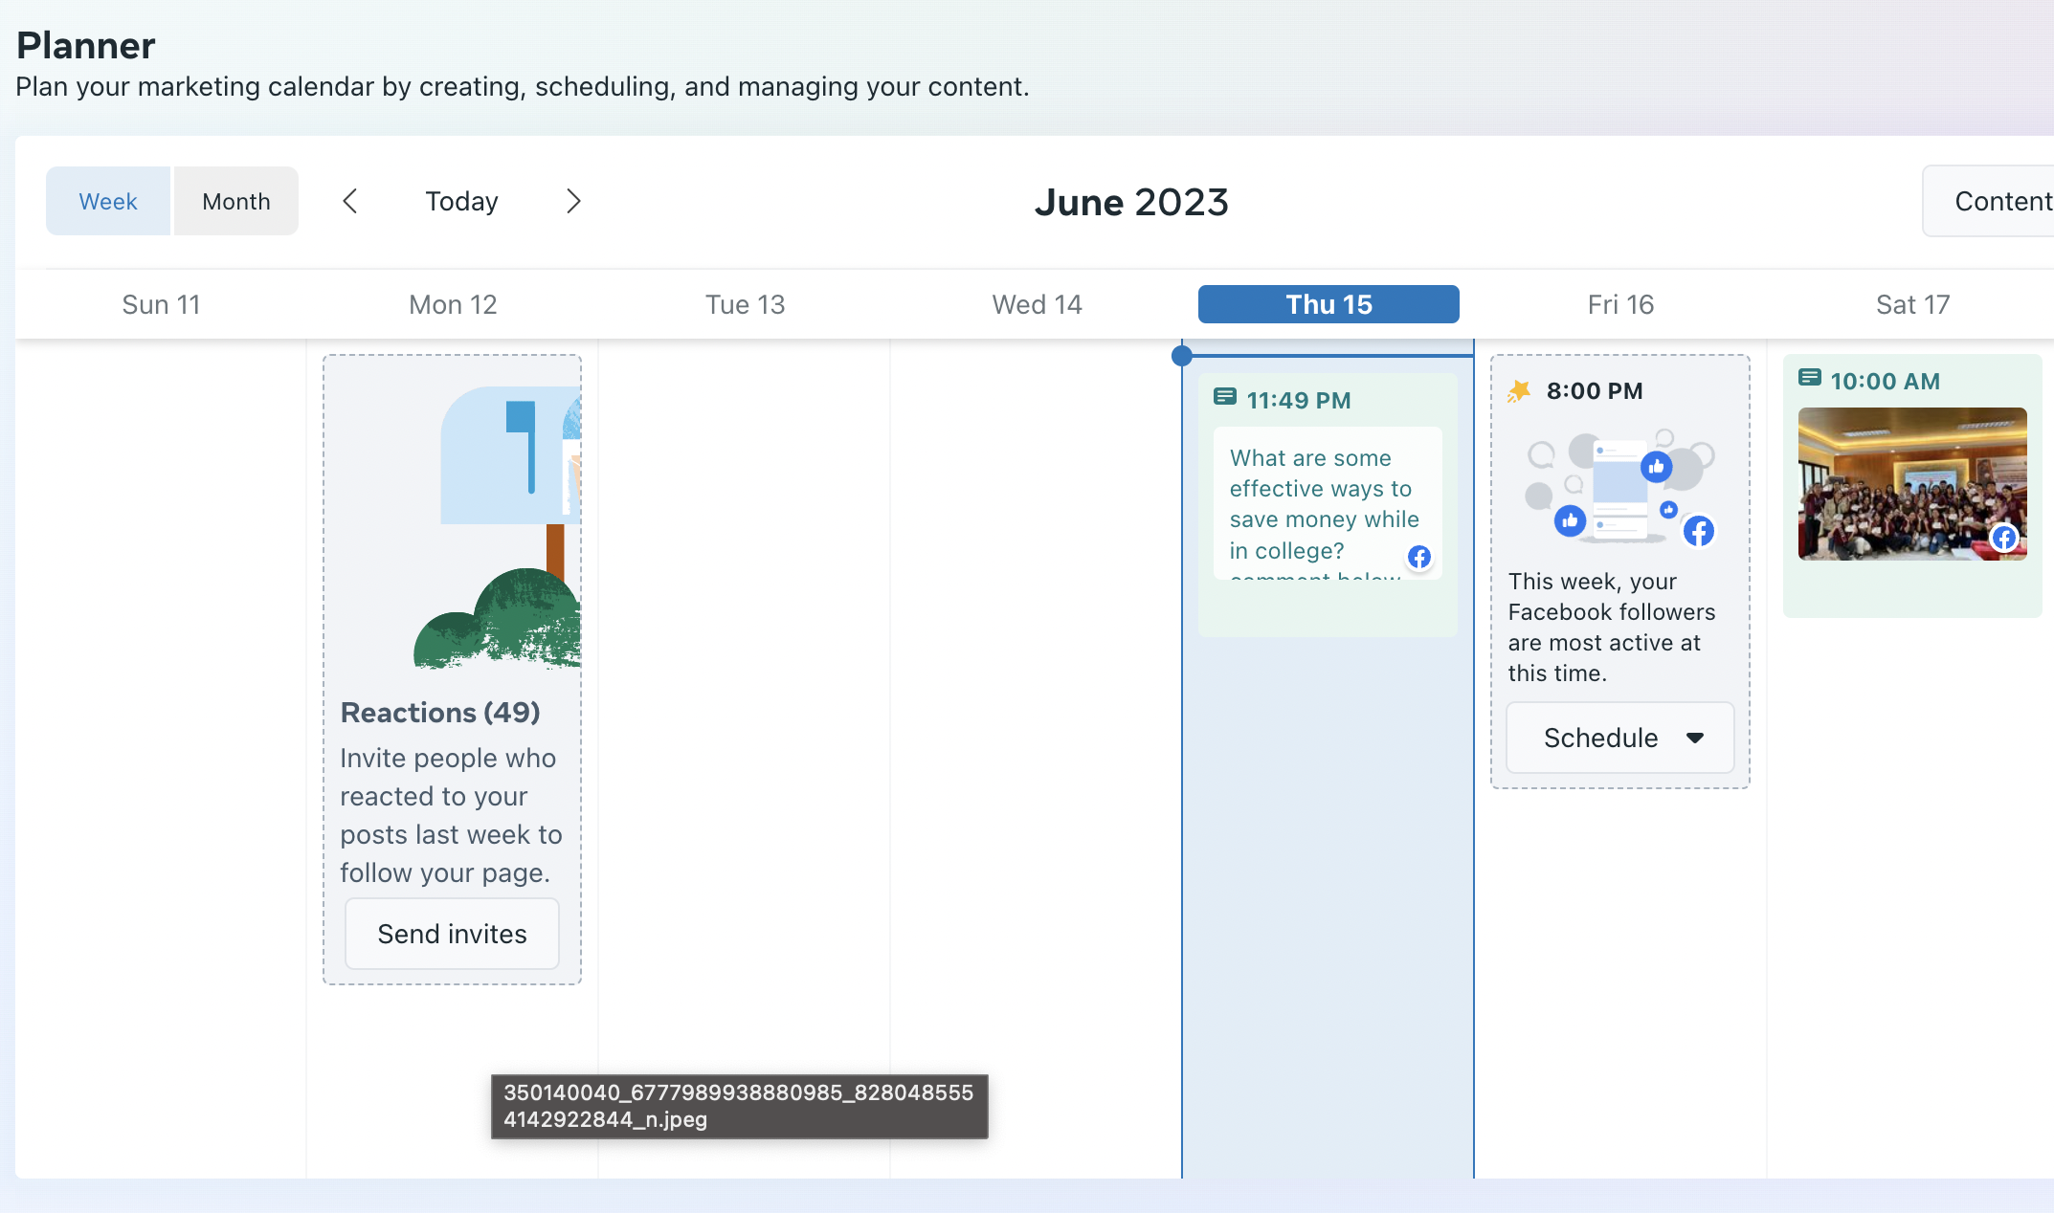This screenshot has height=1213, width=2054.
Task: Select the Mon 12 day header
Action: click(453, 304)
